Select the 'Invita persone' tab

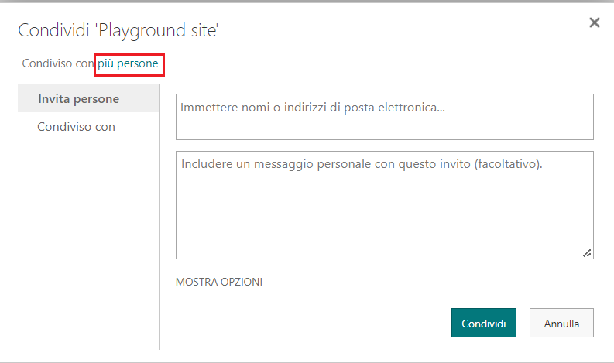coord(88,98)
